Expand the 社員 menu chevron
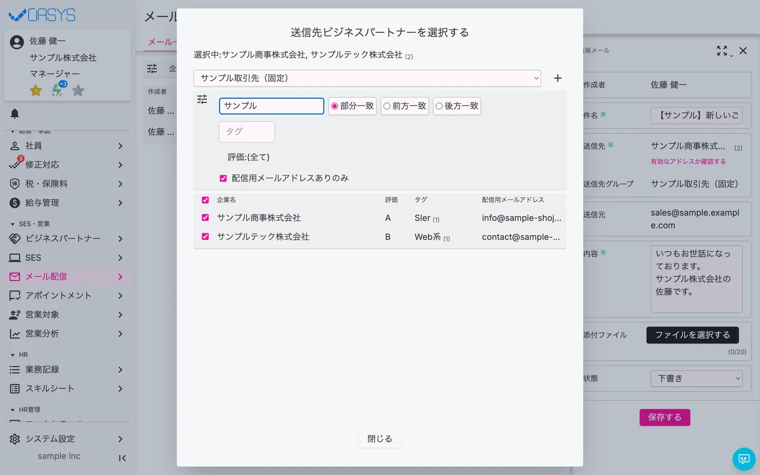 (x=120, y=146)
